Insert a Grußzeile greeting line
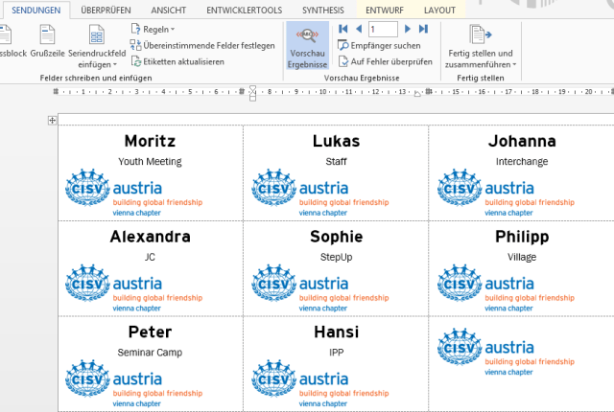Viewport: 614px width, 412px height. coord(47,40)
